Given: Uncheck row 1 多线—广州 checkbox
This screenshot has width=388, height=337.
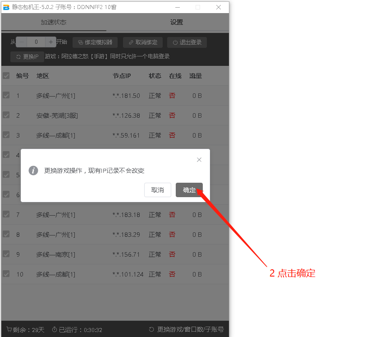Looking at the screenshot, I should (x=6, y=95).
